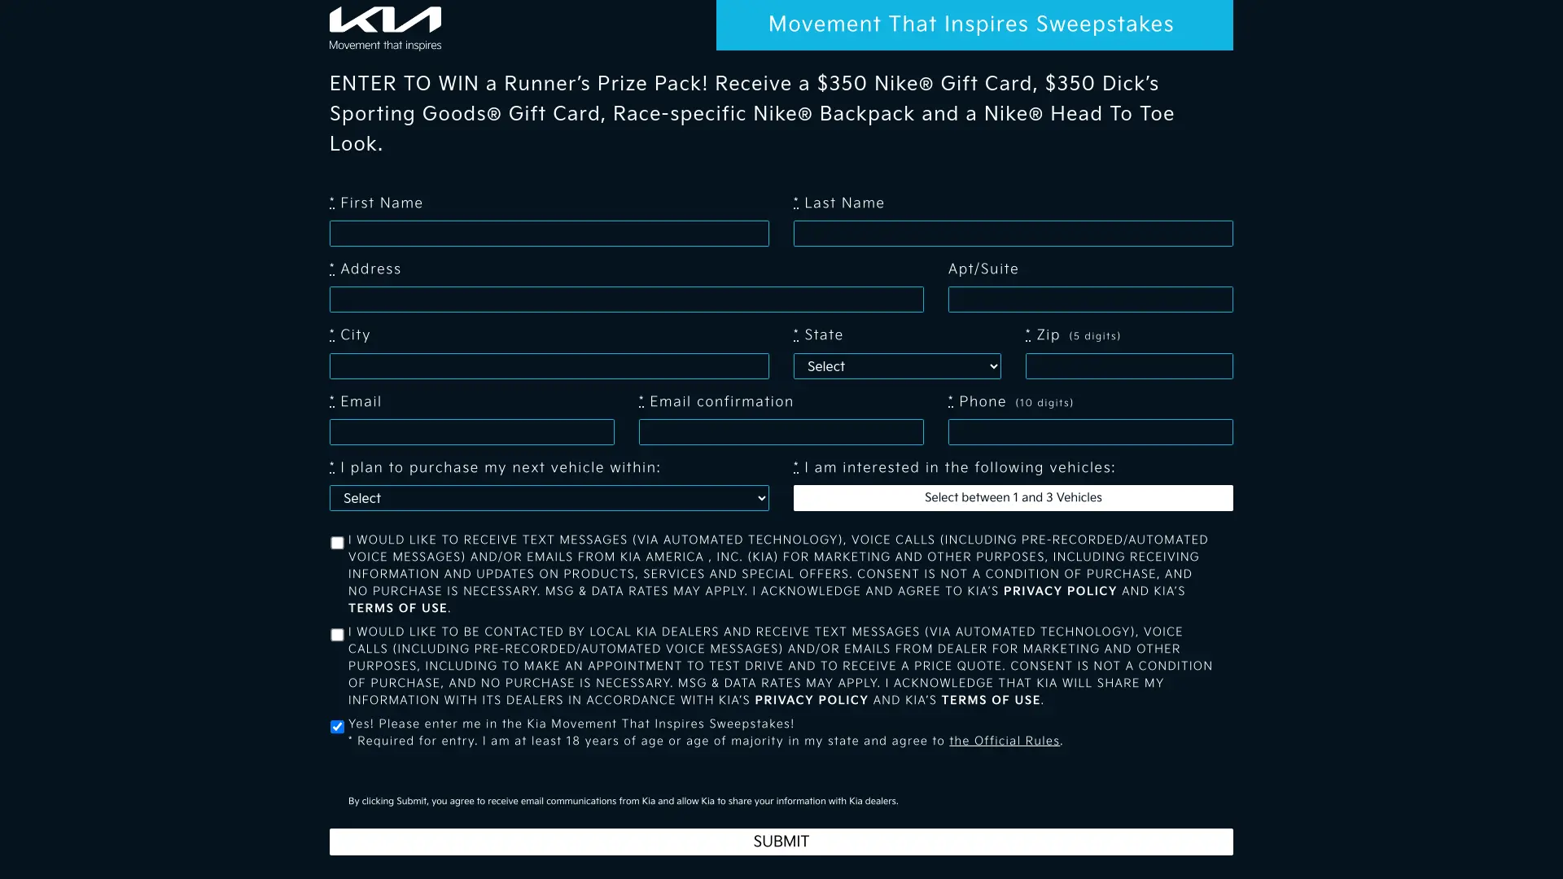Click the Movement That Inspires Sweepstakes banner
Screen dimensions: 1563x879
click(x=974, y=24)
